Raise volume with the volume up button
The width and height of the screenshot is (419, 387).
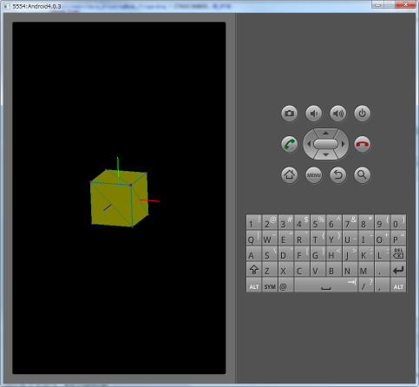[x=338, y=113]
